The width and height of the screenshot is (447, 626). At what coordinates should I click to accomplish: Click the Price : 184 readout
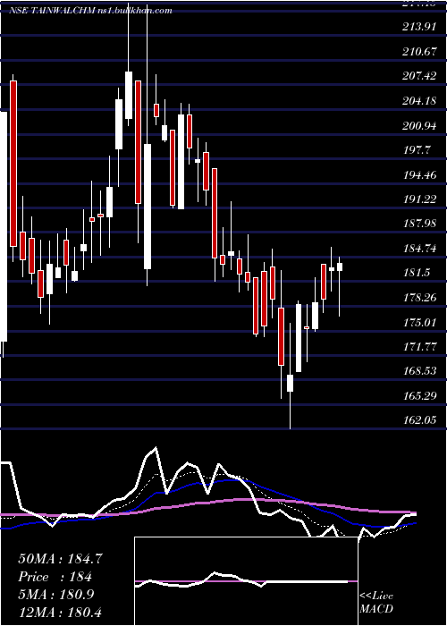pos(55,577)
